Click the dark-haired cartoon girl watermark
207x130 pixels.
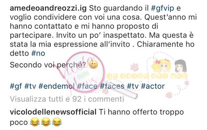[x=180, y=66]
